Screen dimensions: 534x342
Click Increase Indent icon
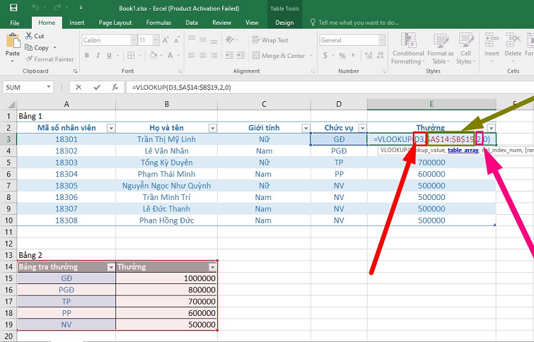pyautogui.click(x=240, y=55)
